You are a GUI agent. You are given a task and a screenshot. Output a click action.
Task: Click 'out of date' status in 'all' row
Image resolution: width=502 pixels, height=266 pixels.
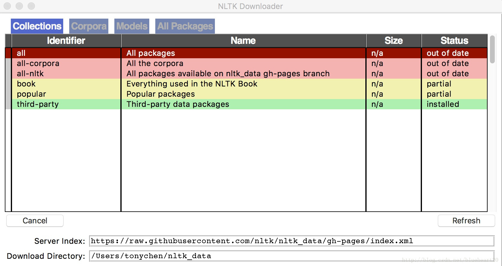point(454,53)
